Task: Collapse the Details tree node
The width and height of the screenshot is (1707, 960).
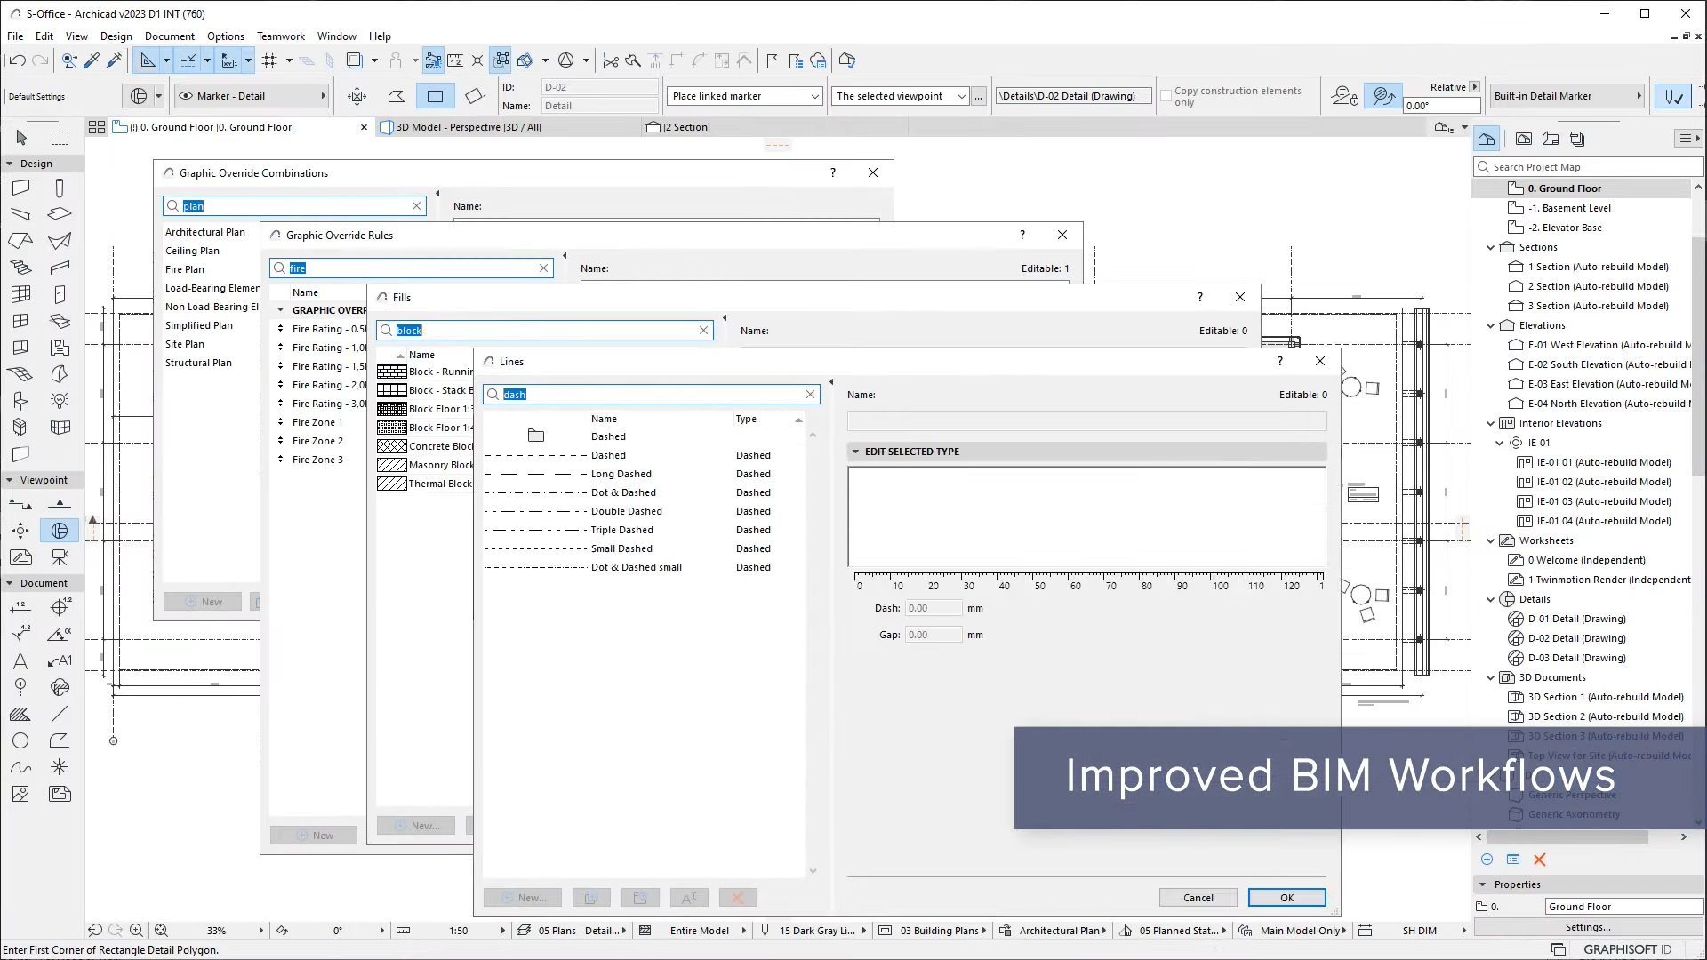Action: click(1491, 600)
